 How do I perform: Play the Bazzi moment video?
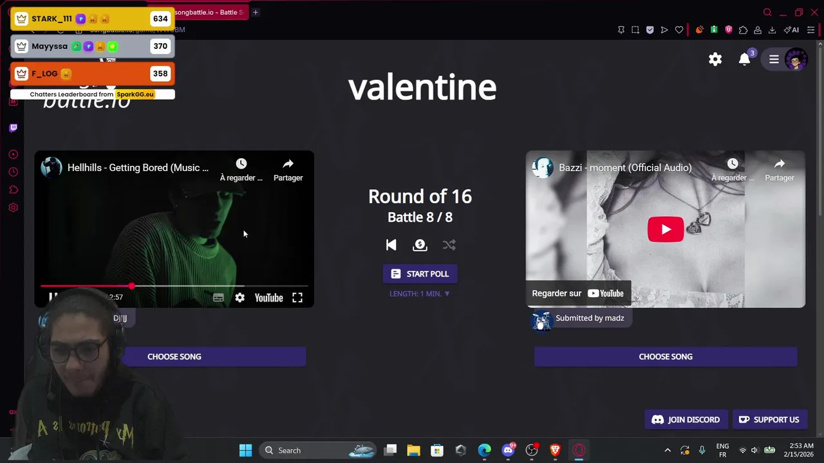(666, 230)
